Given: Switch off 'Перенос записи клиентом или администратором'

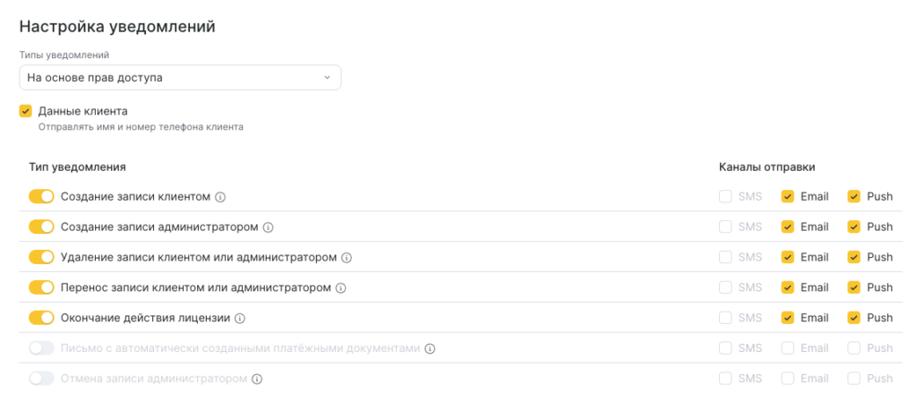Looking at the screenshot, I should coord(41,287).
